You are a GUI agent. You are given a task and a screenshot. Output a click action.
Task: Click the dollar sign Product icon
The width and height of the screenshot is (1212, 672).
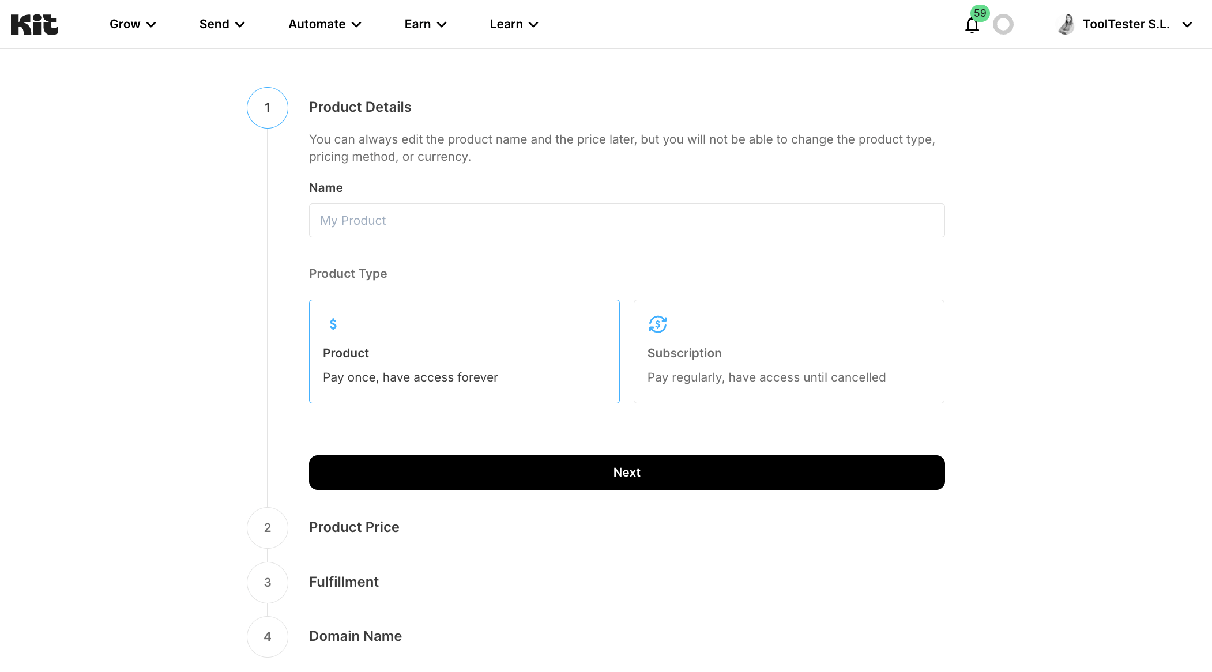click(333, 324)
